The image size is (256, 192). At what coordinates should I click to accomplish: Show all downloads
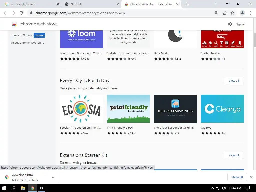(237, 177)
